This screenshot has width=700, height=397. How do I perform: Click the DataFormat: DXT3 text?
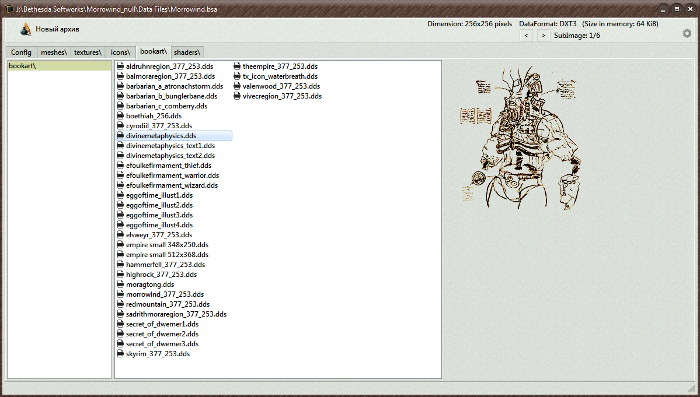pos(548,24)
